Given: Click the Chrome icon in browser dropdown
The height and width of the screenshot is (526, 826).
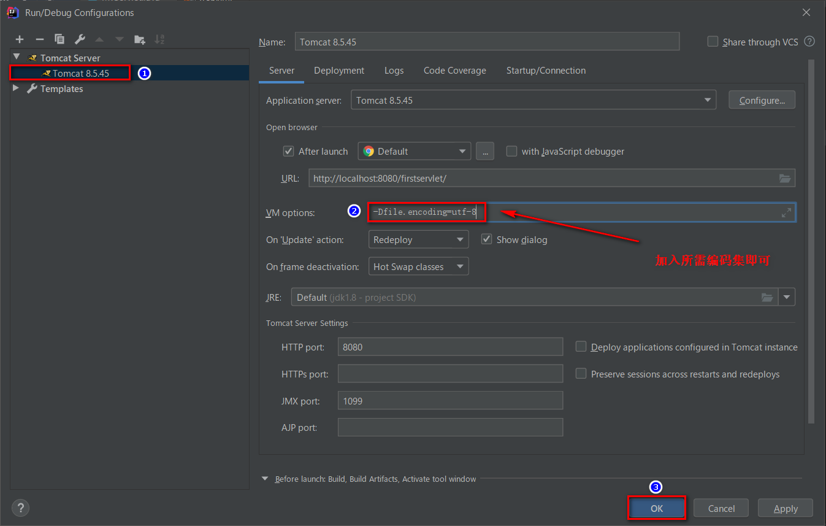Looking at the screenshot, I should (x=369, y=151).
